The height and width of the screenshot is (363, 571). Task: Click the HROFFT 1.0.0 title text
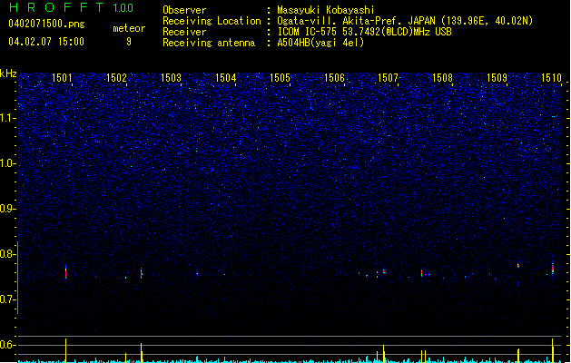point(71,7)
